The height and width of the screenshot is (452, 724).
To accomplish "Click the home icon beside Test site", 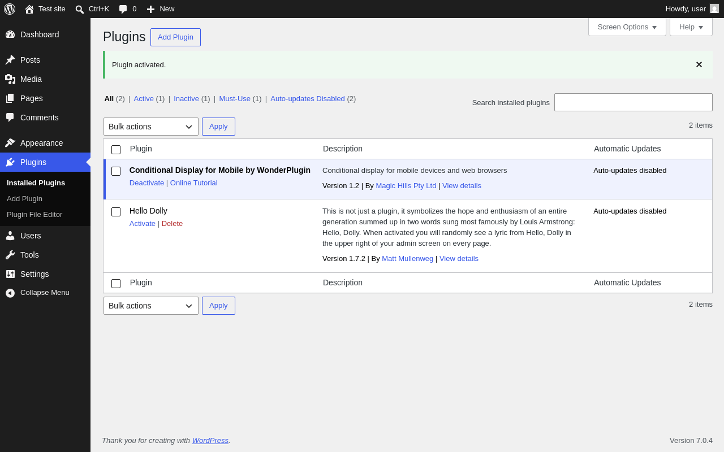I will pyautogui.click(x=29, y=9).
